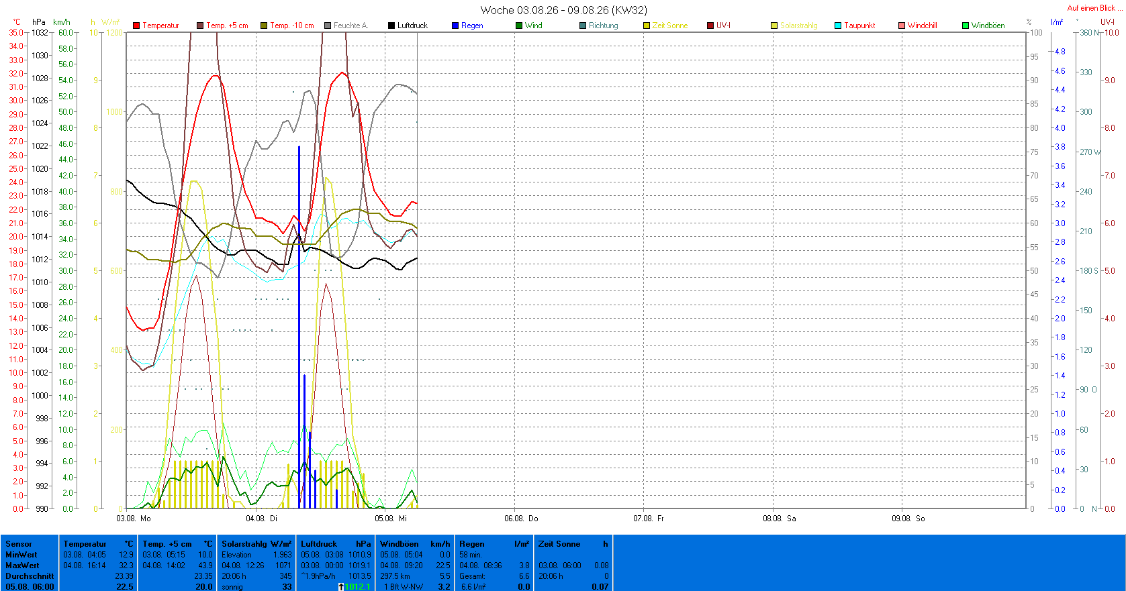Click the bright green Windböen legend swatch

coord(966,25)
